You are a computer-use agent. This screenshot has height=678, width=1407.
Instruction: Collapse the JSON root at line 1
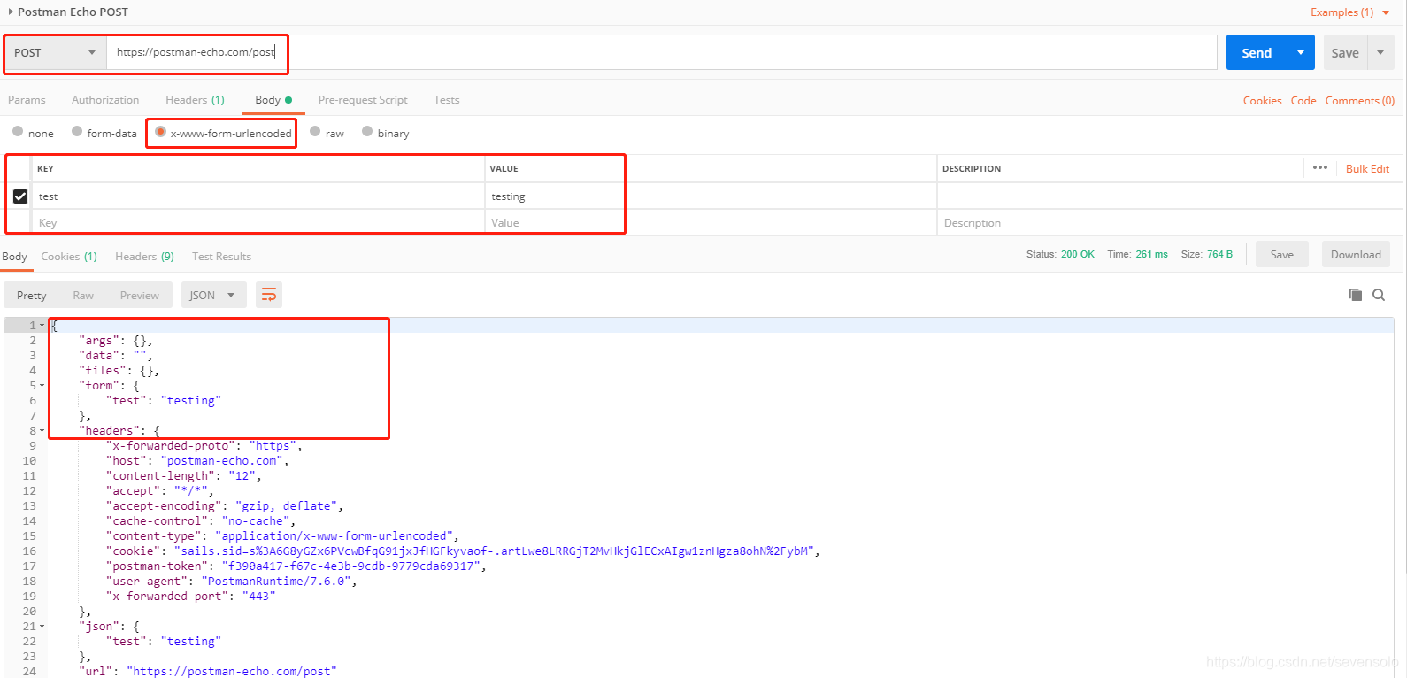[42, 326]
